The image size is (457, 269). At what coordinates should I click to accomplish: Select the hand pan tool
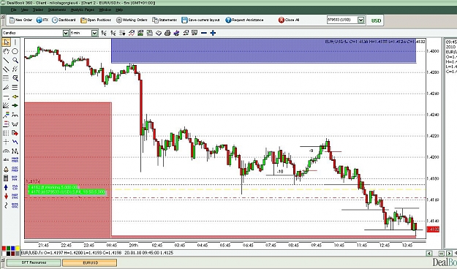[x=6, y=51]
